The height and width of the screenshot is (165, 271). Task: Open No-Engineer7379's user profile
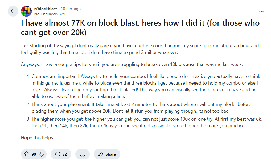[50, 14]
